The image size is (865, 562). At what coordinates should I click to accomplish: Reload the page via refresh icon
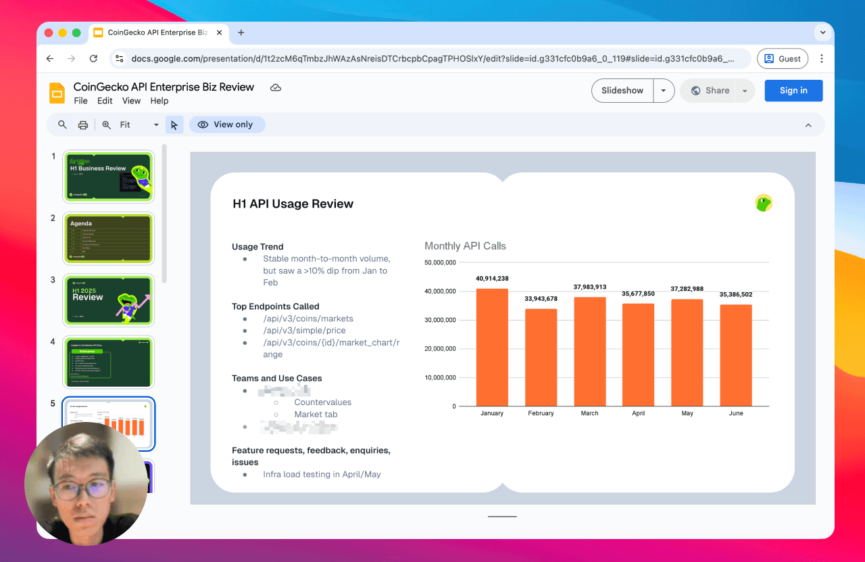pos(93,58)
